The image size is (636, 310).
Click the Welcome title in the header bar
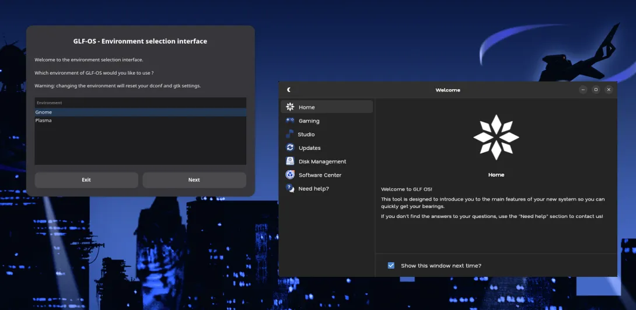tap(448, 90)
